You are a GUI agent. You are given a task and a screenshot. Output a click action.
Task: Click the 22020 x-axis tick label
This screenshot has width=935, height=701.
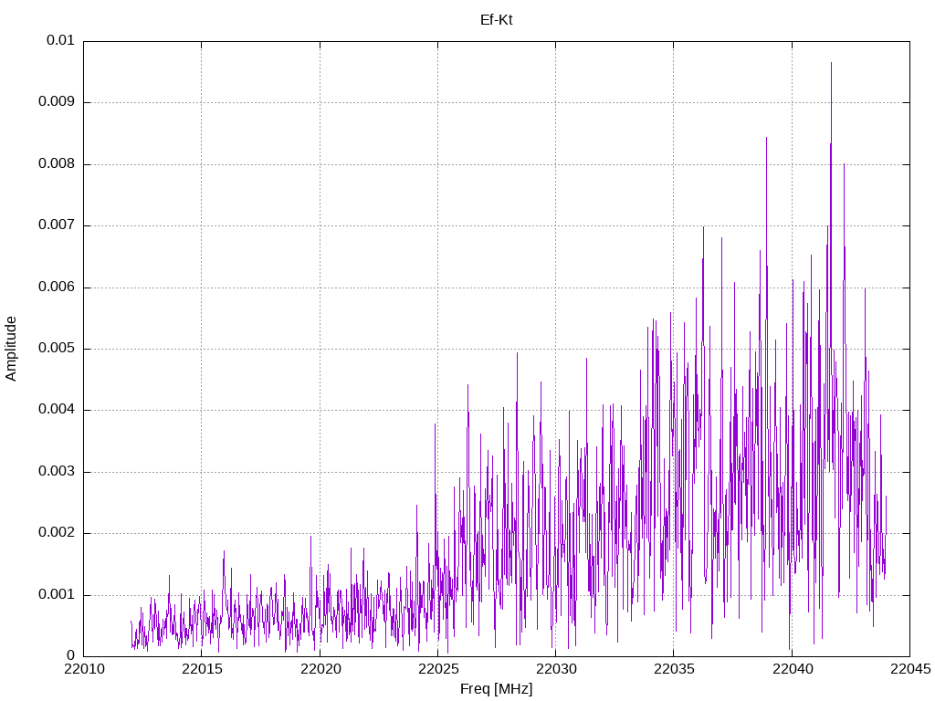pos(319,670)
